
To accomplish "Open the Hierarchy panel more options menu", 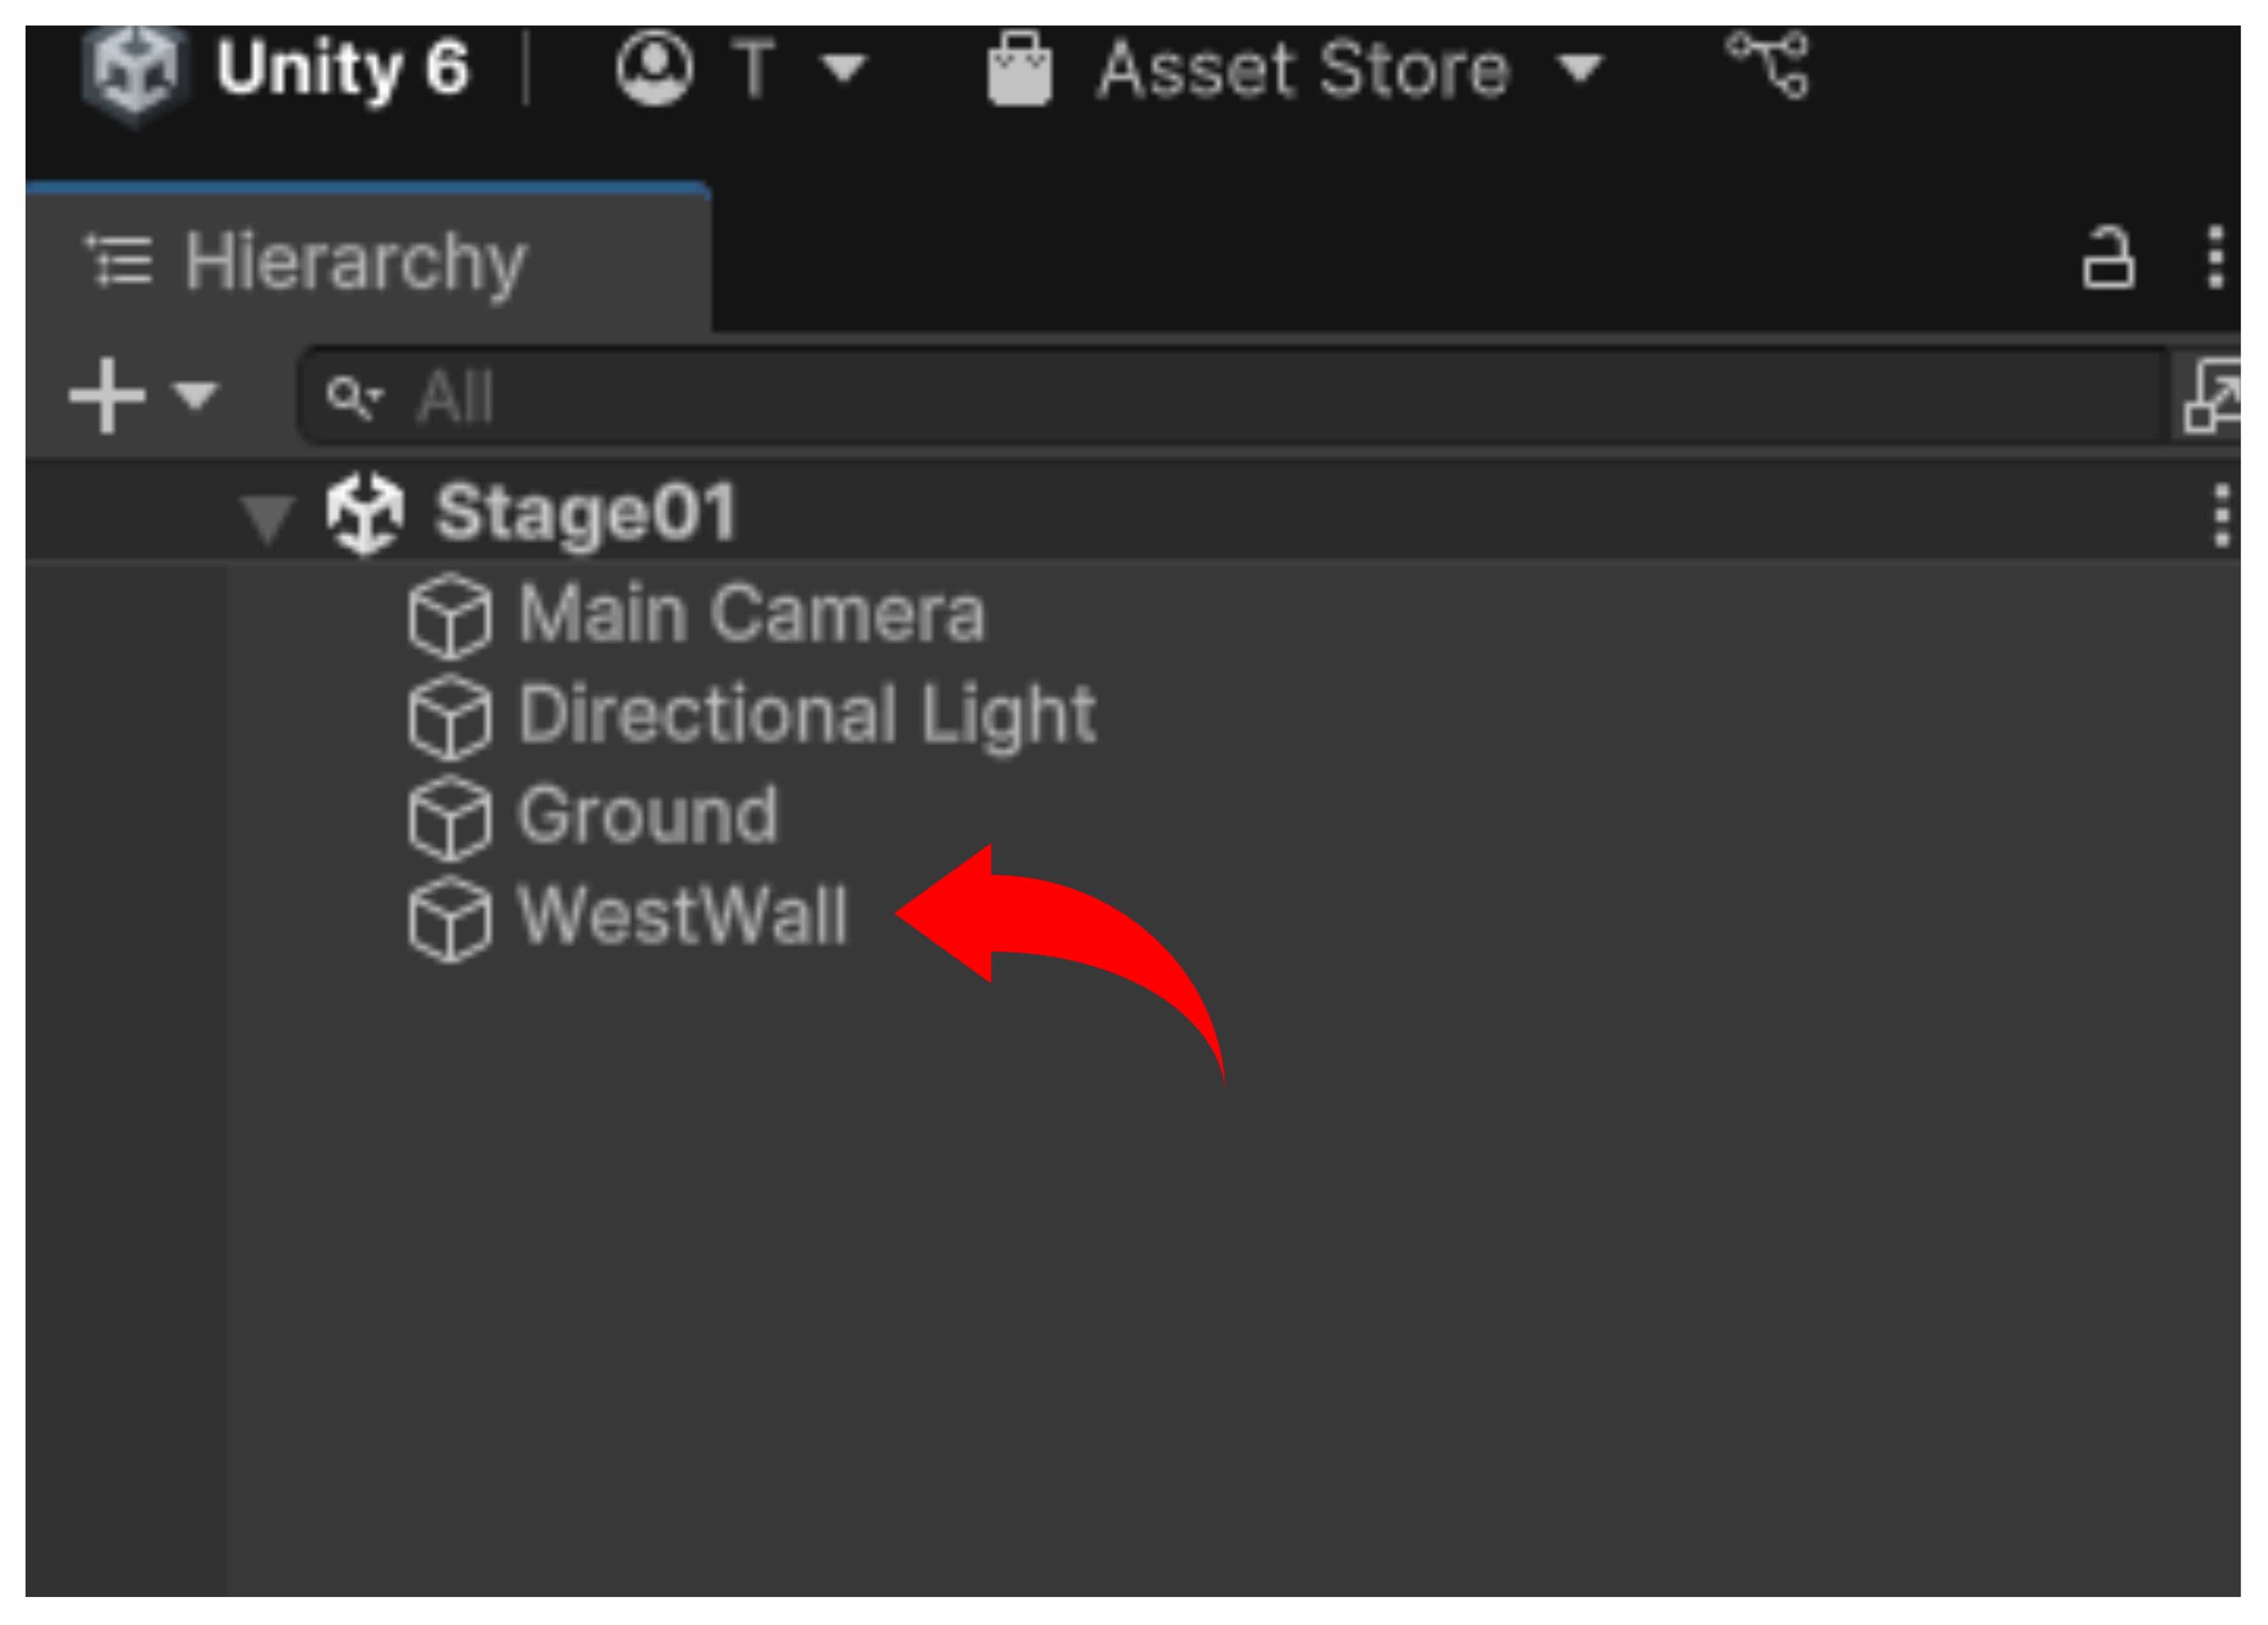I will pyautogui.click(x=2216, y=258).
